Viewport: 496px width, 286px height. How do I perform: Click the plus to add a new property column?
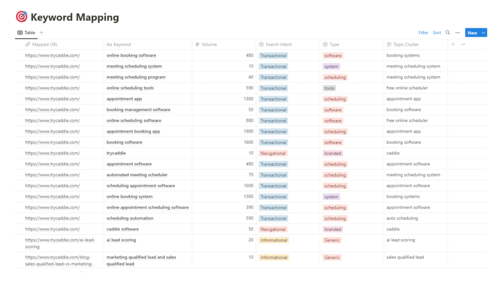(452, 44)
